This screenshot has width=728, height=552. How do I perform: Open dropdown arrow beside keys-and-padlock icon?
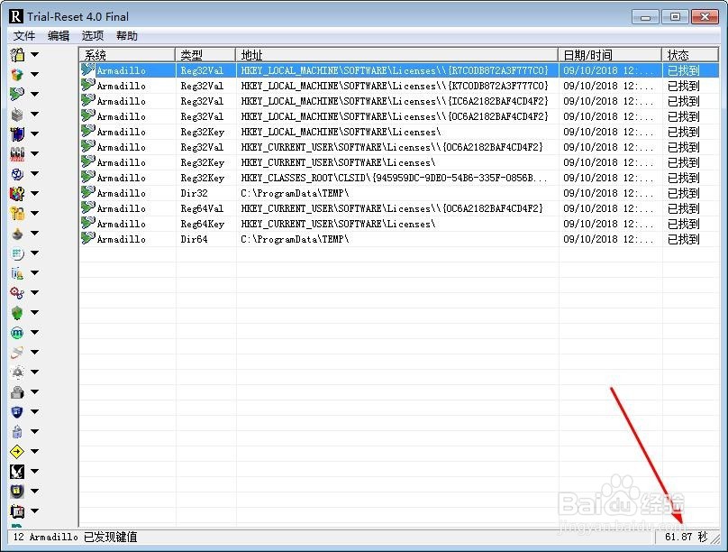point(35,55)
